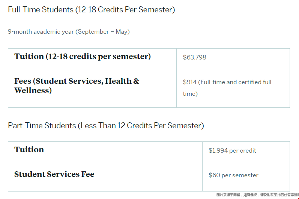Click the part-time Tuition label
The image size is (299, 199).
pyautogui.click(x=29, y=150)
